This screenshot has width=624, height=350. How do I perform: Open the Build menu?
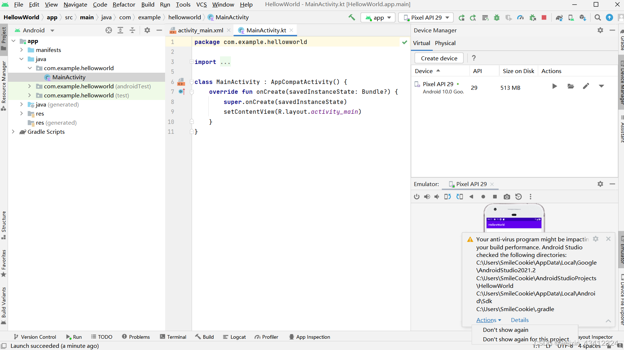(x=148, y=4)
